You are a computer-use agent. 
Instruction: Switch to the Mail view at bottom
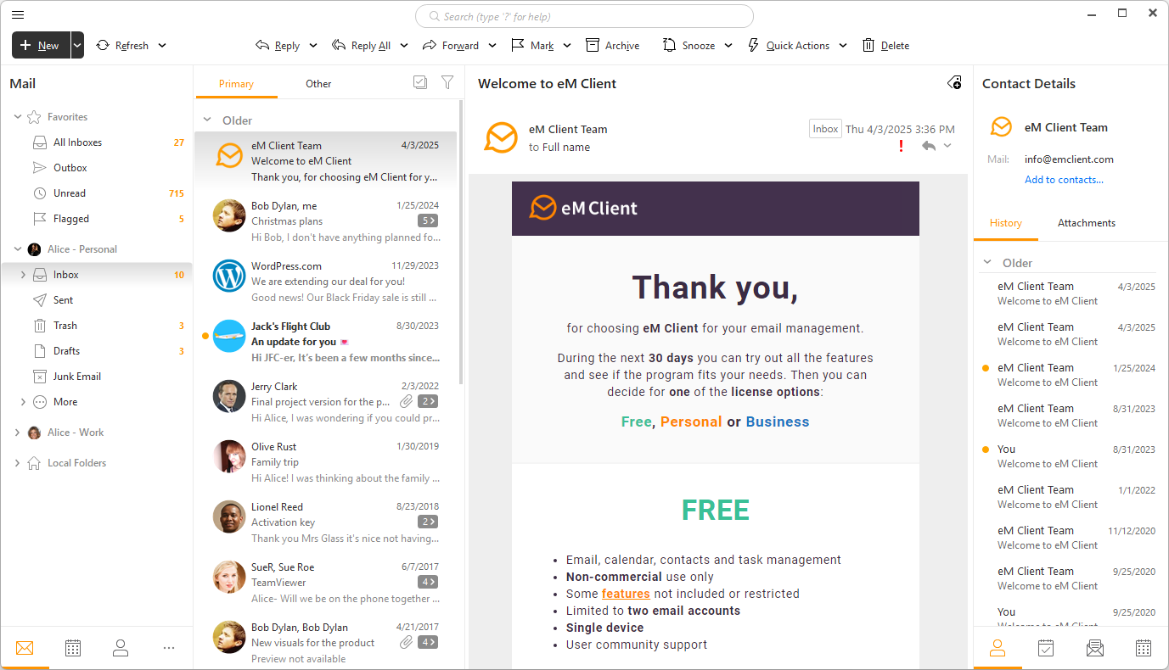tap(25, 648)
